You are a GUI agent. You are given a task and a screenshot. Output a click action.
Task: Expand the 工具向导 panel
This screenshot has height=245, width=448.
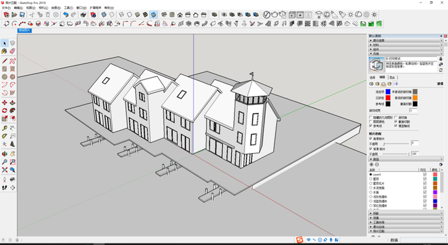click(406, 223)
